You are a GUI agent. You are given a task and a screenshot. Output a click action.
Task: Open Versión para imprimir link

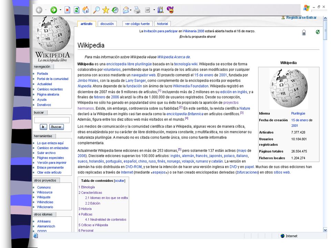[x=52, y=163]
